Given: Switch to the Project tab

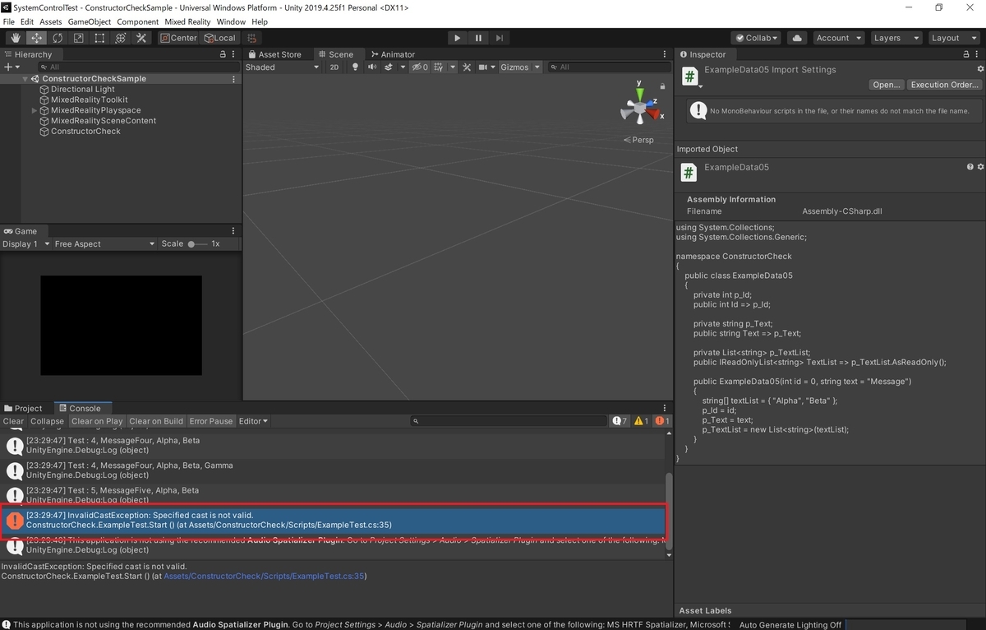Looking at the screenshot, I should pyautogui.click(x=23, y=408).
